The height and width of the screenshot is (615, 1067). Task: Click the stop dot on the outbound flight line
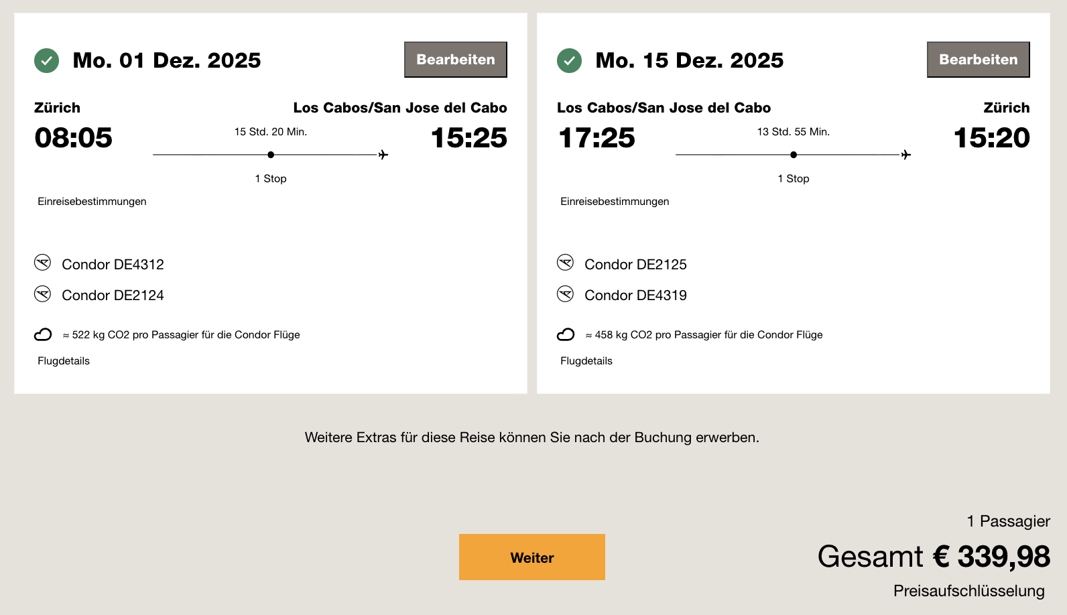(x=271, y=155)
